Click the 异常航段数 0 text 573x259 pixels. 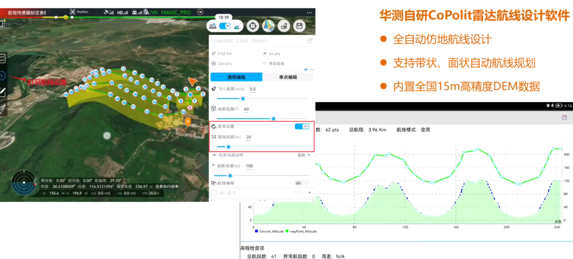click(299, 256)
